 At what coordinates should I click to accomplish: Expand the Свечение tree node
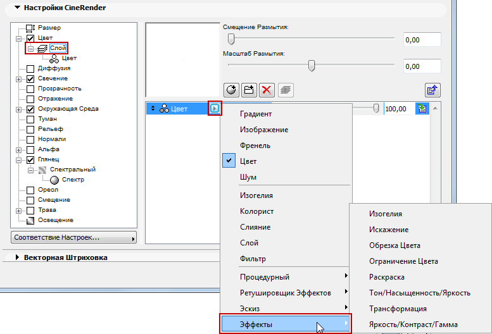19,79
